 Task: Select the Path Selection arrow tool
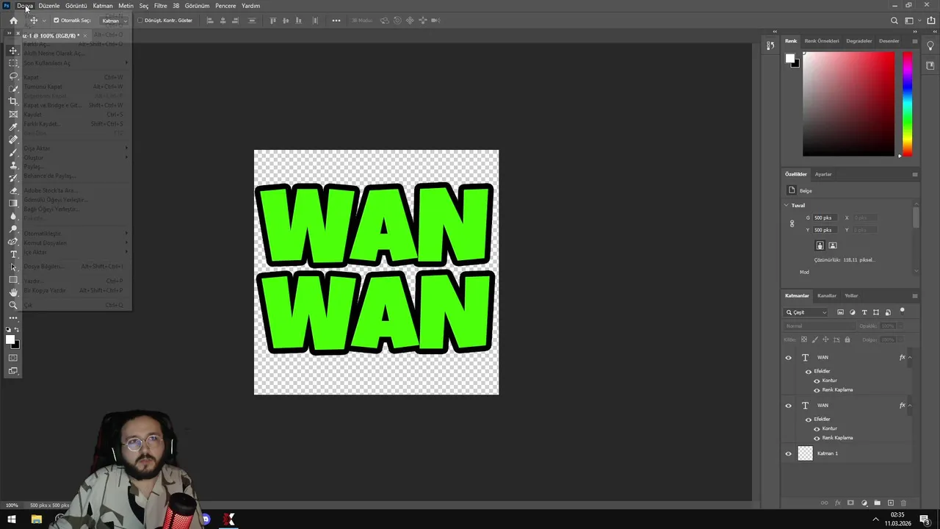13,267
